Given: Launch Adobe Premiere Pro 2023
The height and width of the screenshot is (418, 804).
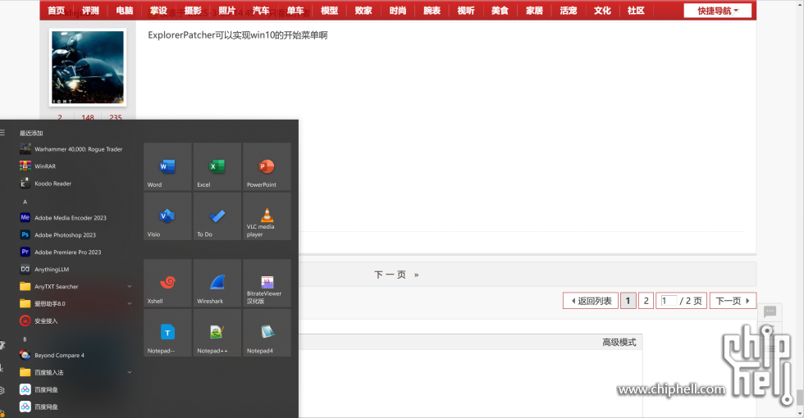Looking at the screenshot, I should [75, 252].
